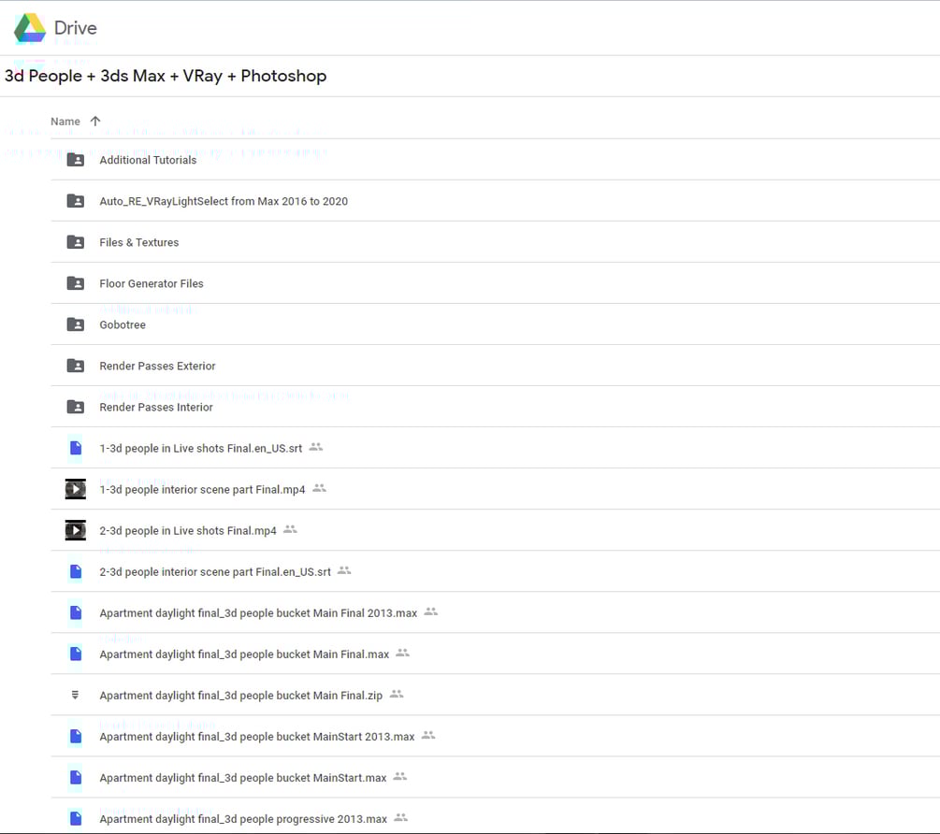Image resolution: width=940 pixels, height=834 pixels.
Task: Click video icon of 1-3d people interior scene mp4
Action: [76, 489]
